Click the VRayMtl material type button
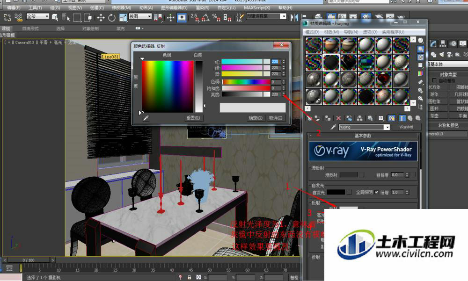The height and width of the screenshot is (281, 468). coord(406,127)
